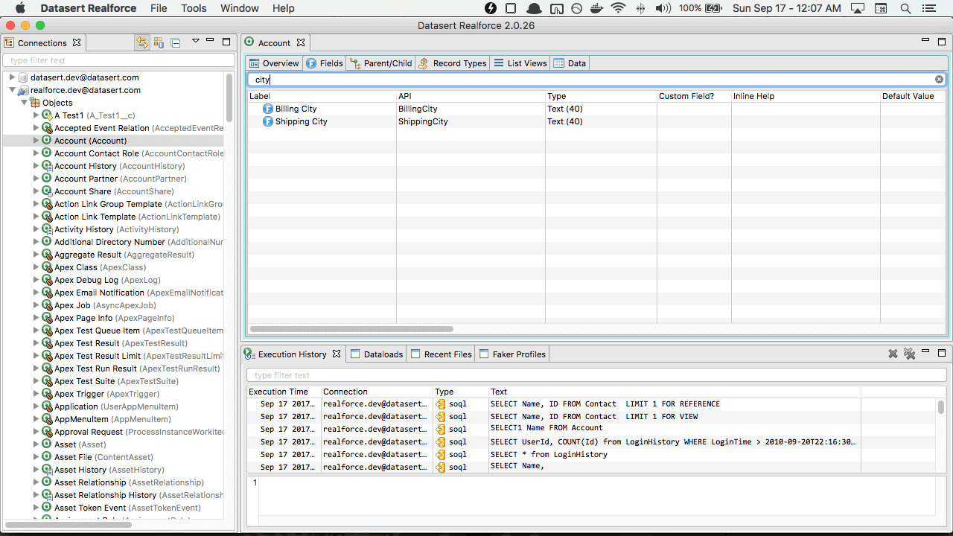Open the Spotlight search icon in menu bar
Image resolution: width=953 pixels, height=536 pixels.
906,8
